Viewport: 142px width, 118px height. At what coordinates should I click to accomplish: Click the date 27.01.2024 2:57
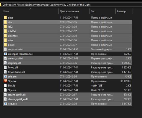68,95
